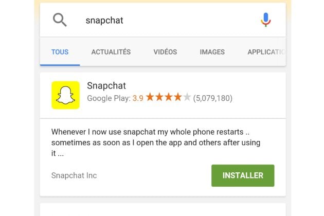View the (5,079,180) review count
Viewport: 324px width, 216px height.
[212, 98]
